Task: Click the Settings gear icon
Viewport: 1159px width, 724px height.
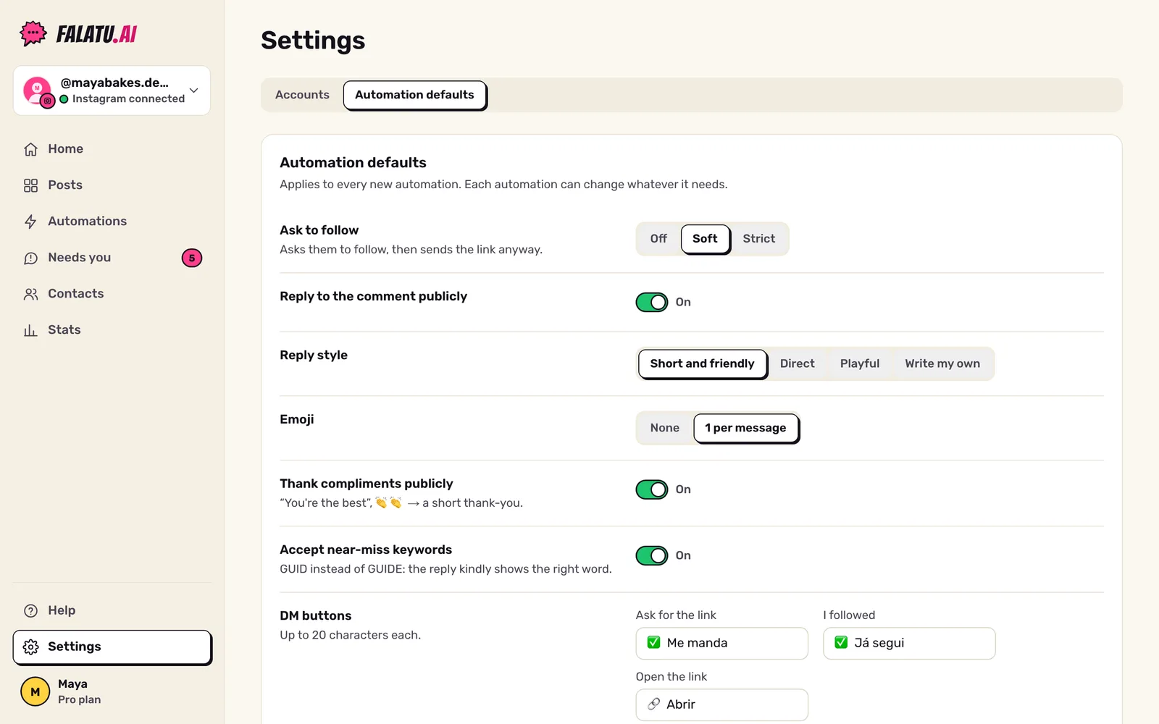Action: 30,647
